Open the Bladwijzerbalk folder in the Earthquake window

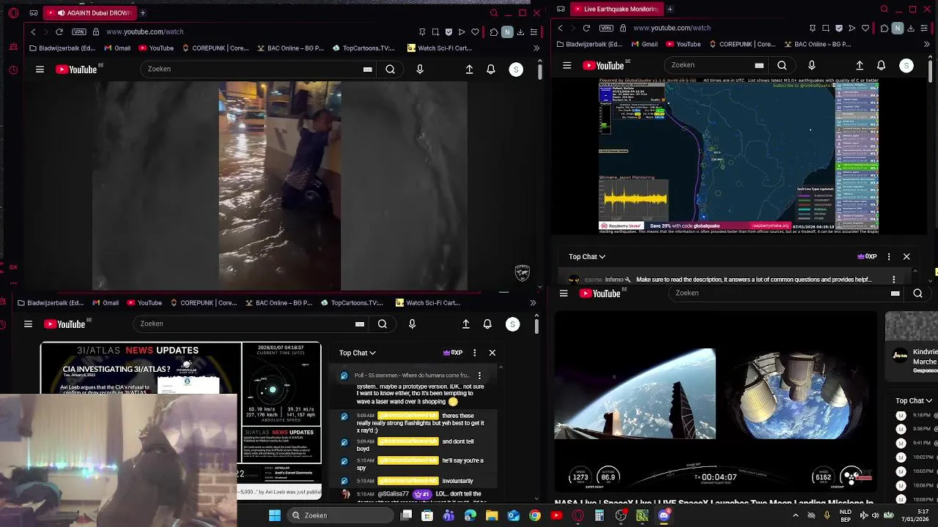point(589,44)
